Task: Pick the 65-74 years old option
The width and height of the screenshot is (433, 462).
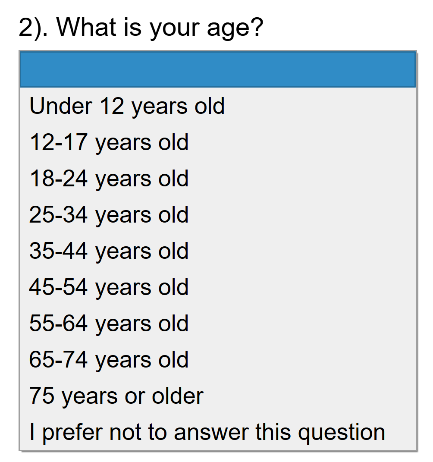Action: click(x=109, y=360)
